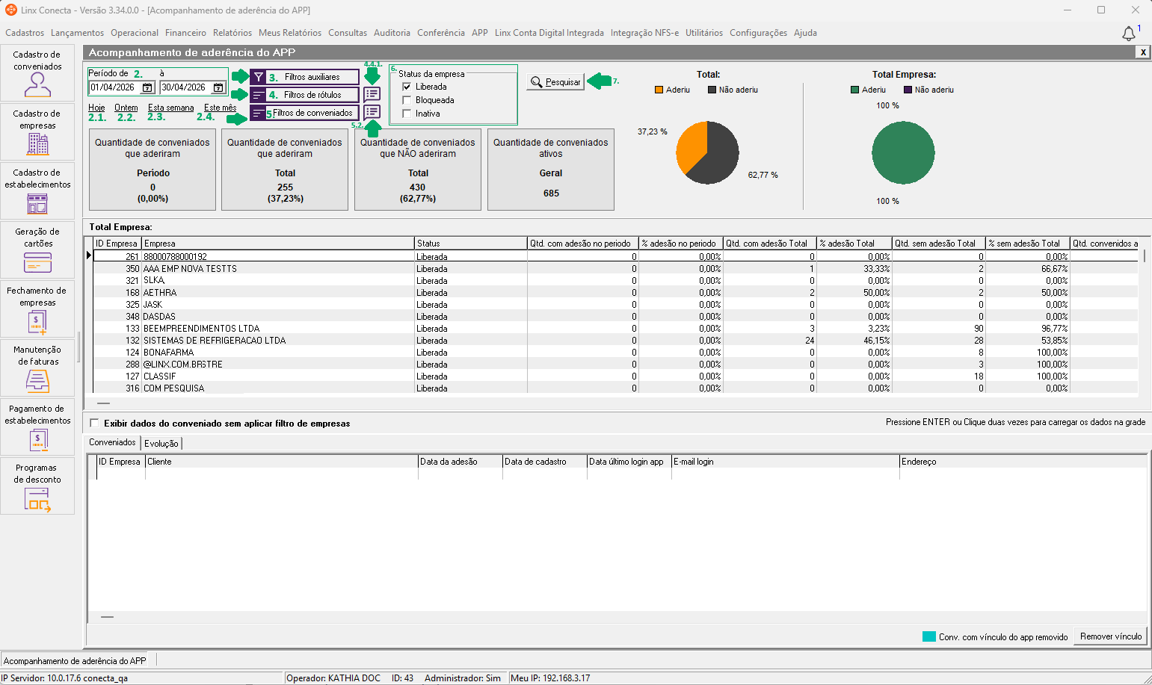Click the Pesquisar button

pyautogui.click(x=555, y=82)
